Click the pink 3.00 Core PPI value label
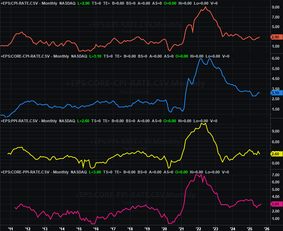 coord(276,204)
